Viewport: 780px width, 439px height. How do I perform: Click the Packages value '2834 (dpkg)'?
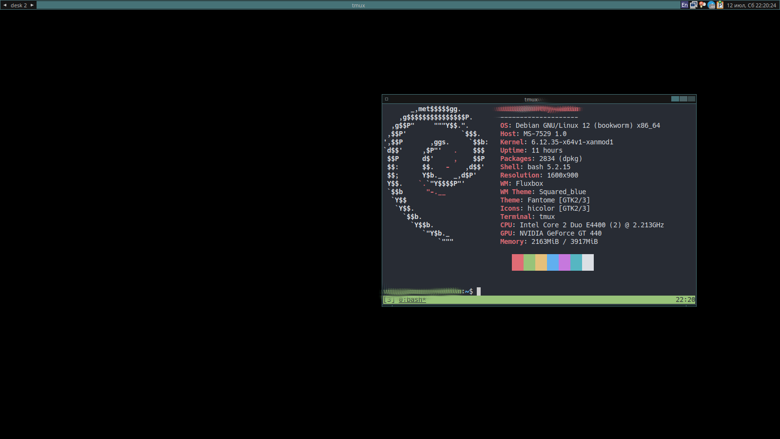(x=561, y=159)
